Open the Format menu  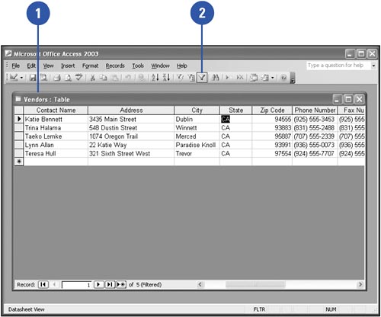coord(90,66)
